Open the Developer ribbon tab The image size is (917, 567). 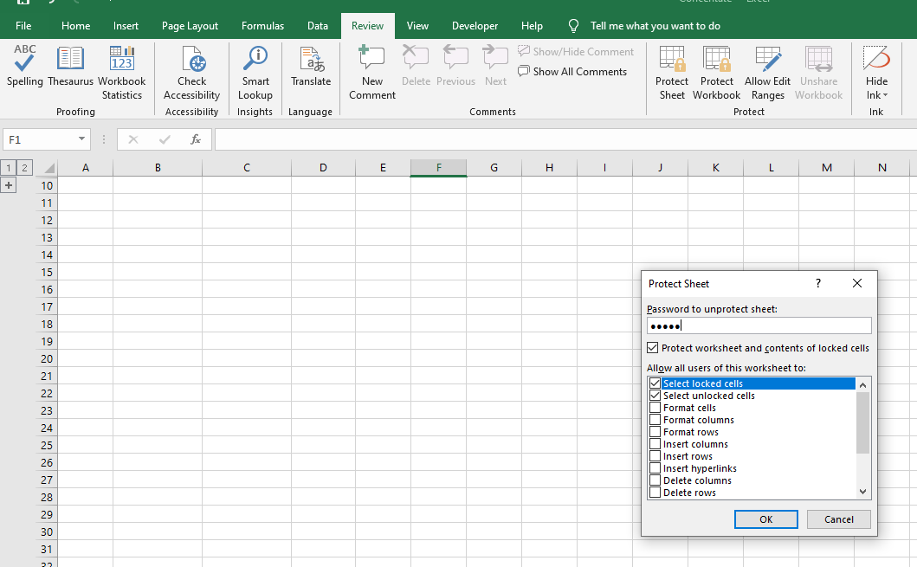tap(475, 26)
